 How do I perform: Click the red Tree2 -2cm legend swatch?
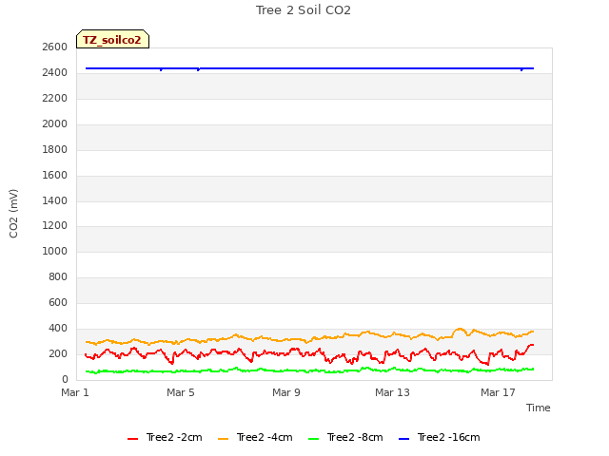133,439
